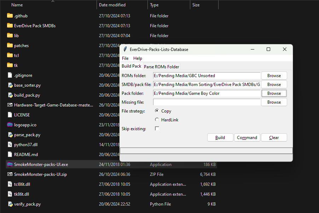Click the Pack folder path field
319x213 pixels.
click(x=207, y=93)
